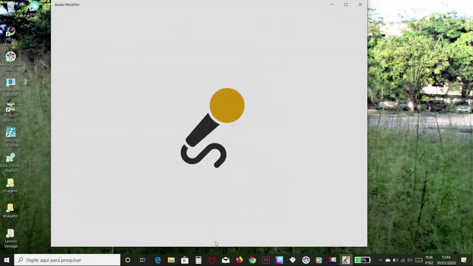473x266 pixels.
Task: Close the Audio Modifier window
Action: [x=360, y=4]
